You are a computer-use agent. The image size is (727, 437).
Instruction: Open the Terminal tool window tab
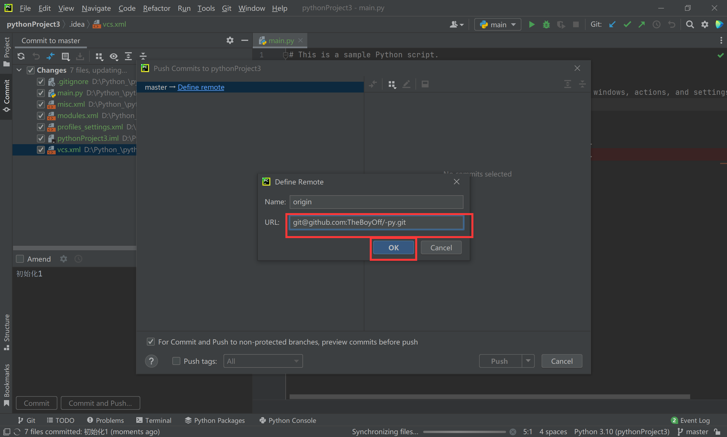pyautogui.click(x=154, y=420)
